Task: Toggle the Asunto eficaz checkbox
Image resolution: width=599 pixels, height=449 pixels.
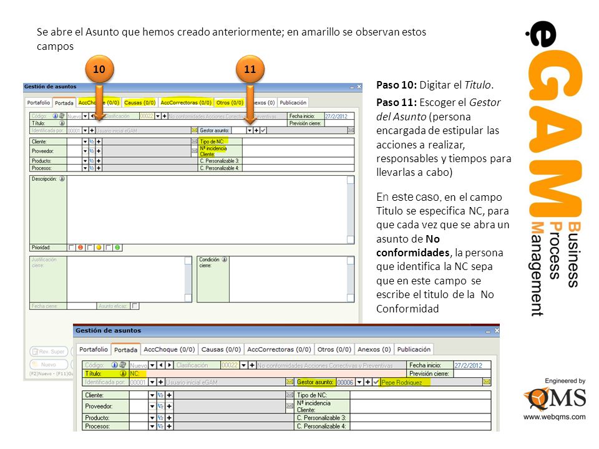Action: click(135, 306)
